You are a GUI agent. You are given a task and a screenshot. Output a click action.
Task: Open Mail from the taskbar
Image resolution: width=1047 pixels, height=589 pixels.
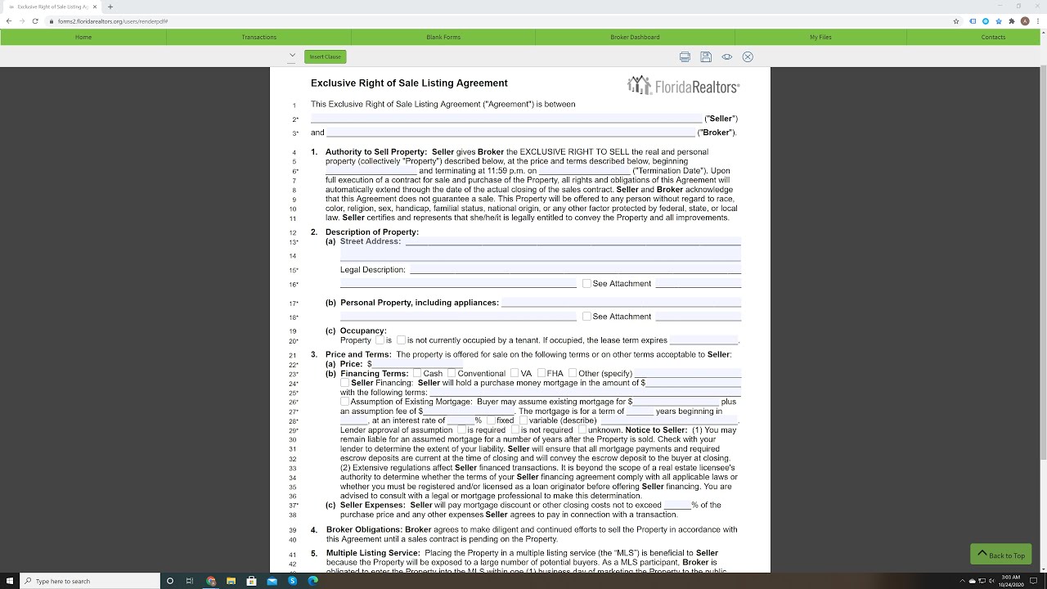[x=272, y=581]
